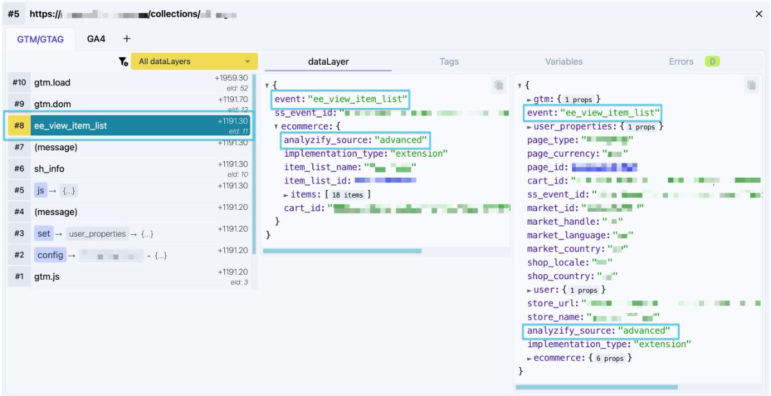The width and height of the screenshot is (771, 396).
Task: Click the store_name key
Action: pos(554,317)
